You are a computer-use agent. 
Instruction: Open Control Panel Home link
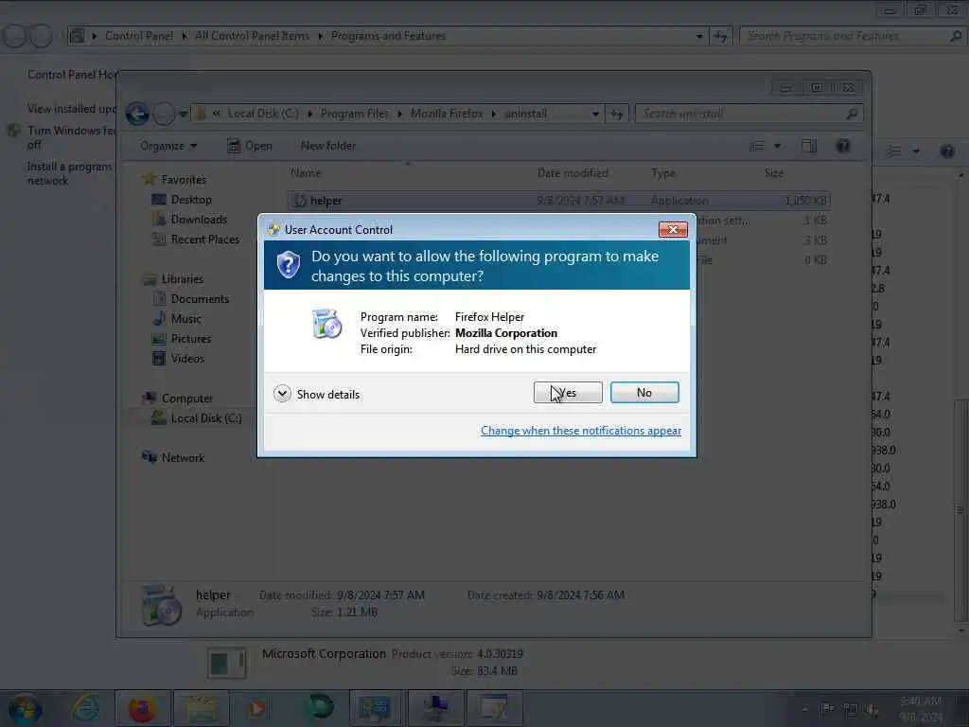(x=71, y=74)
